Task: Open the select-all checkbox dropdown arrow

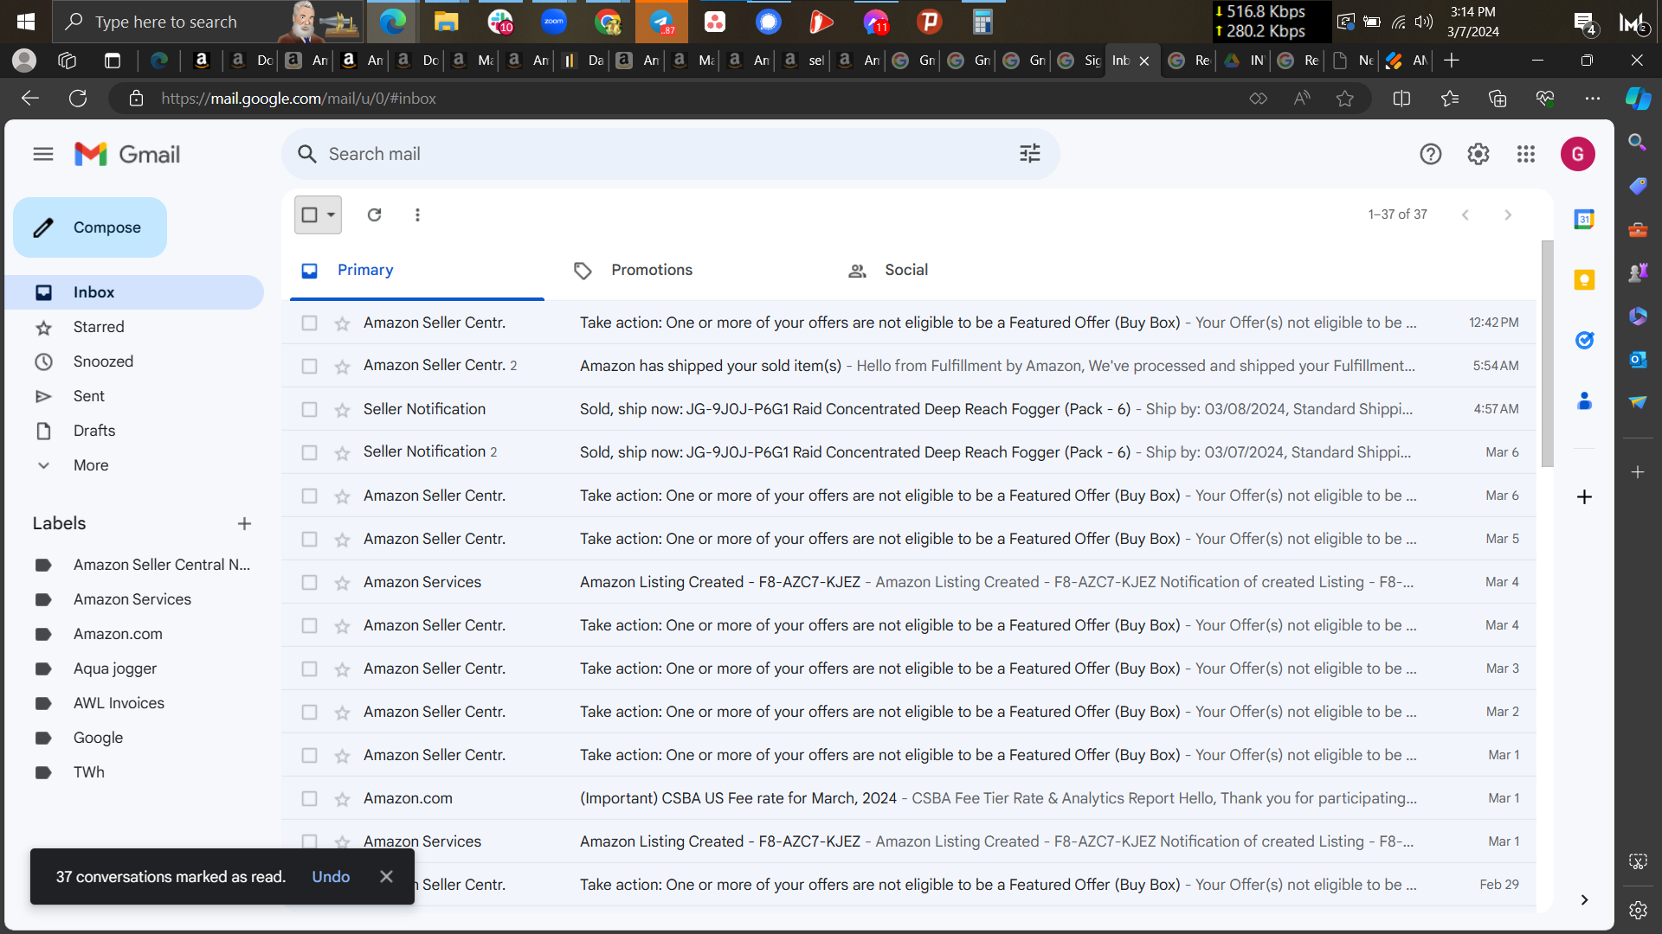Action: [x=331, y=214]
